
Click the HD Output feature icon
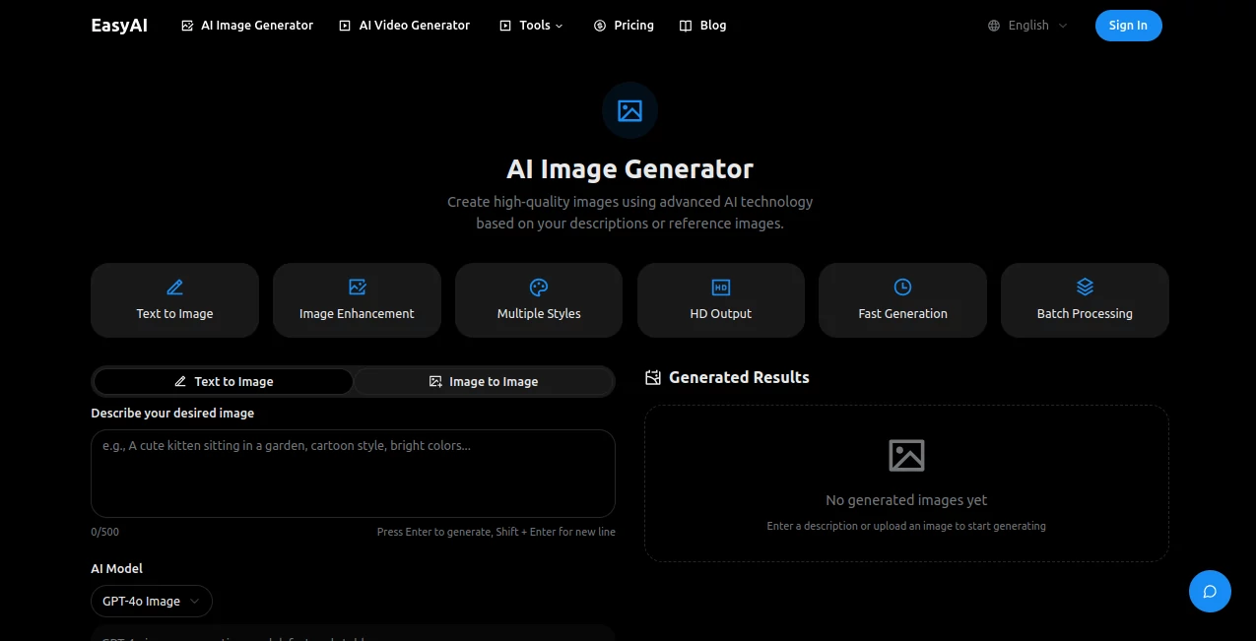coord(720,287)
